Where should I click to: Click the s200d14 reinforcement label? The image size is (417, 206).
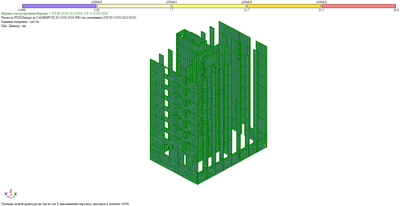[x=171, y=2]
